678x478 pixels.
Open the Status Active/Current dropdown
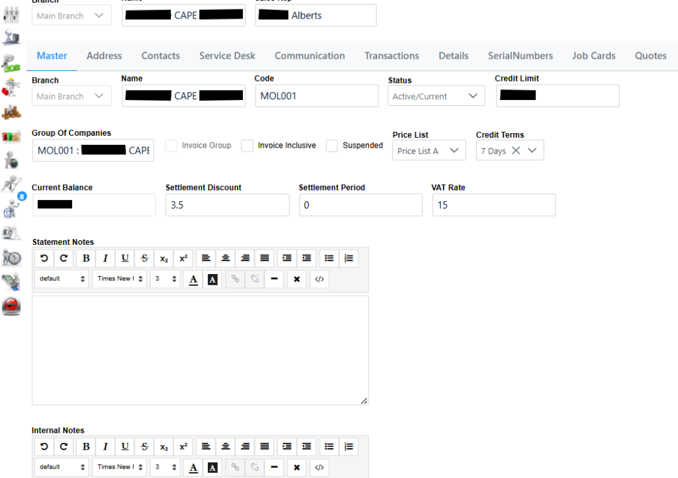tap(436, 96)
